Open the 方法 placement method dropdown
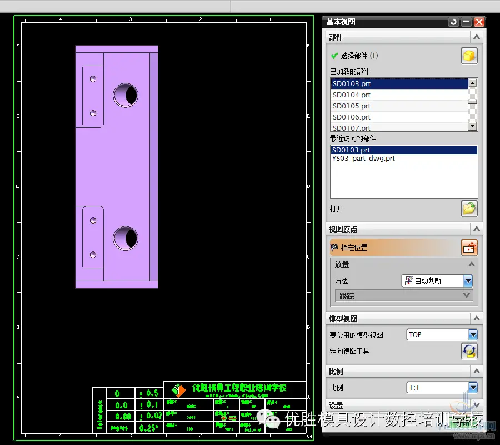The image size is (500, 445). point(468,280)
